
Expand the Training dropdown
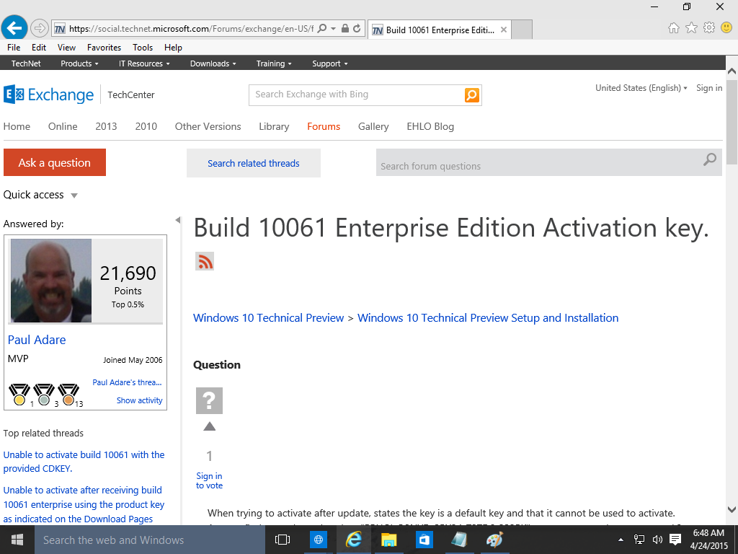[274, 63]
